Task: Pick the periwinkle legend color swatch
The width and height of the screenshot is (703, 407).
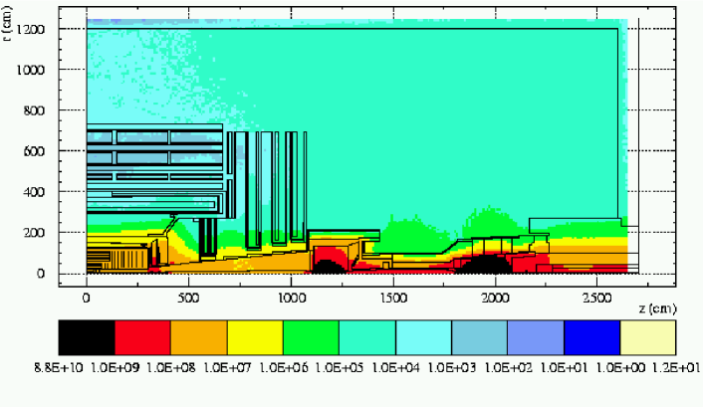Action: [536, 337]
